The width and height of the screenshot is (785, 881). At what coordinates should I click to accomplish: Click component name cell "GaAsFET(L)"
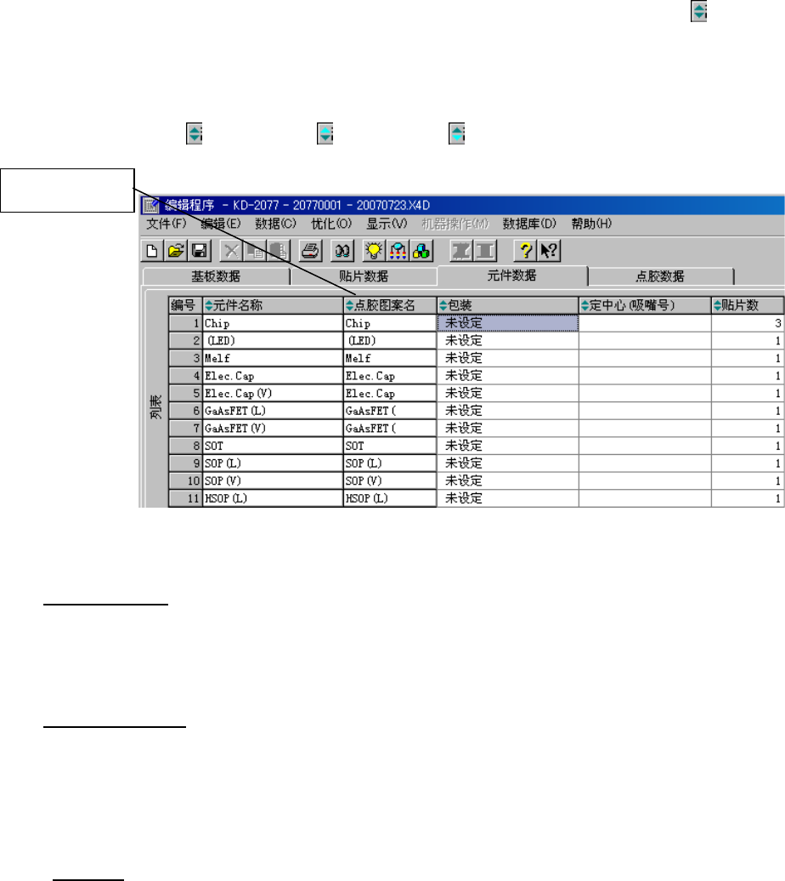(x=273, y=411)
